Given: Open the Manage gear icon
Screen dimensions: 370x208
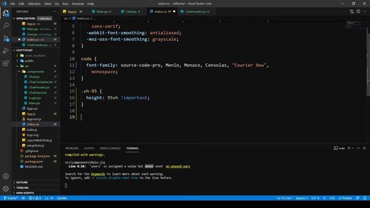Looking at the screenshot, I should tap(6, 188).
